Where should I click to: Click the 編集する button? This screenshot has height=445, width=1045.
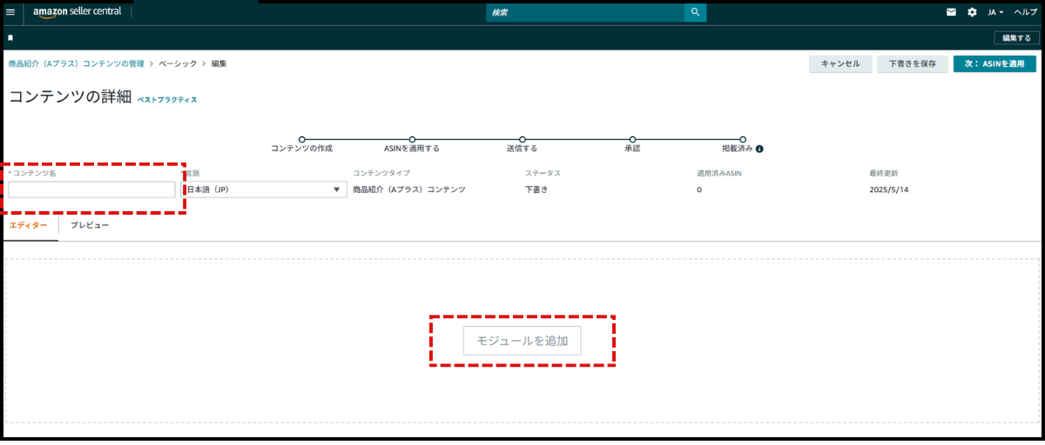[1016, 38]
